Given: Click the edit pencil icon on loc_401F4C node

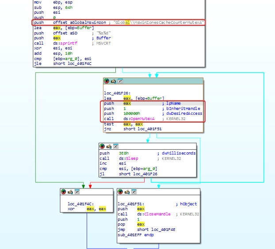Looking at the screenshot, I should 70,192.
